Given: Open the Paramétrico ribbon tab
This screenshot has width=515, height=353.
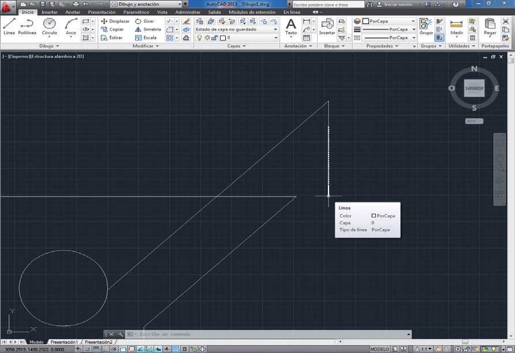Looking at the screenshot, I should coord(136,12).
